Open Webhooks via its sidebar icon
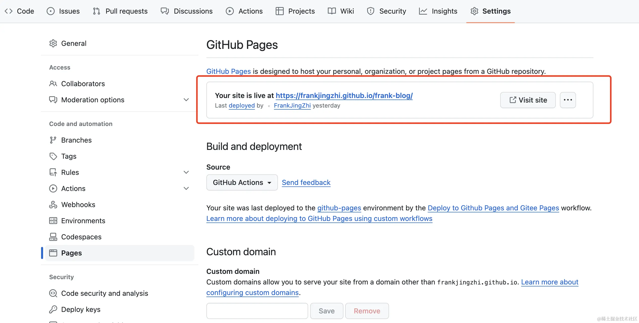 click(x=53, y=205)
